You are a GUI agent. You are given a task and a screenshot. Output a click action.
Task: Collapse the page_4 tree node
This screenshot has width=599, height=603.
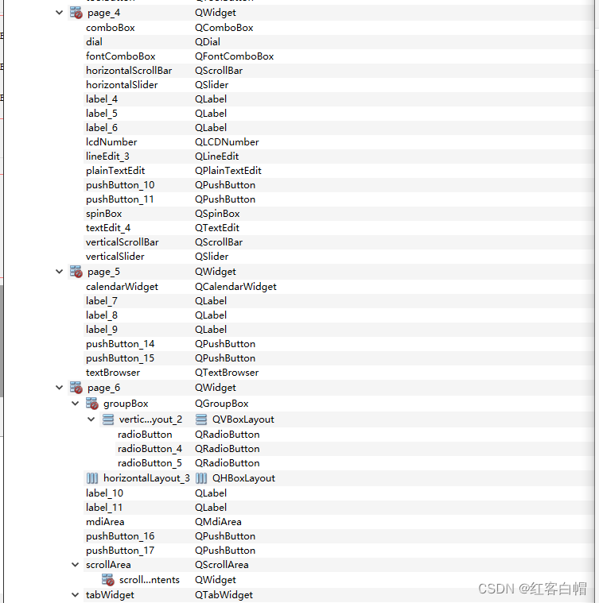point(60,13)
